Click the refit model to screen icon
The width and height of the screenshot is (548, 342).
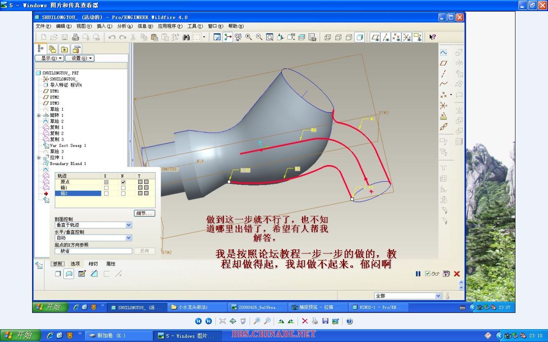[270, 37]
